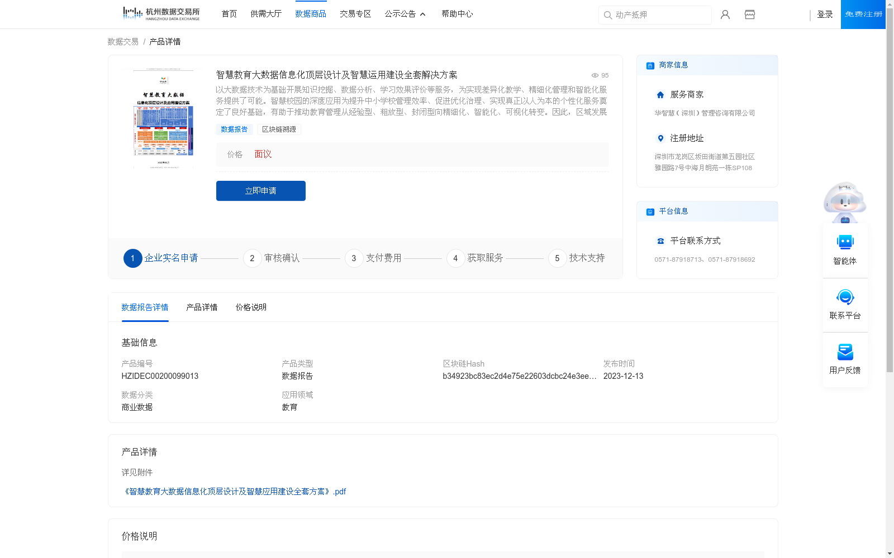Switch to the 产品详情 tab
Viewport: 894px width, 558px height.
202,307
